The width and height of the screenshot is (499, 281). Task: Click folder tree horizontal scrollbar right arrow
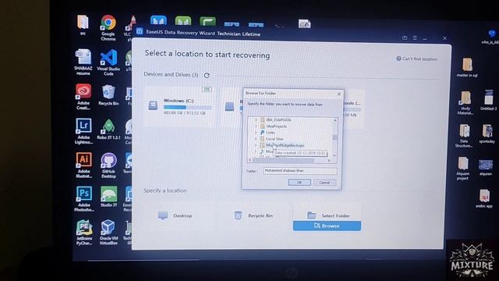tap(329, 161)
